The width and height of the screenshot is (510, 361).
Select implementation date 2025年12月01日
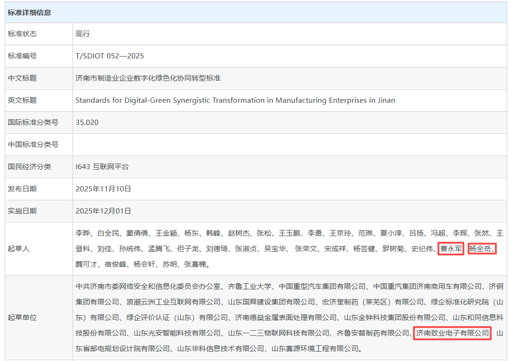pos(103,211)
